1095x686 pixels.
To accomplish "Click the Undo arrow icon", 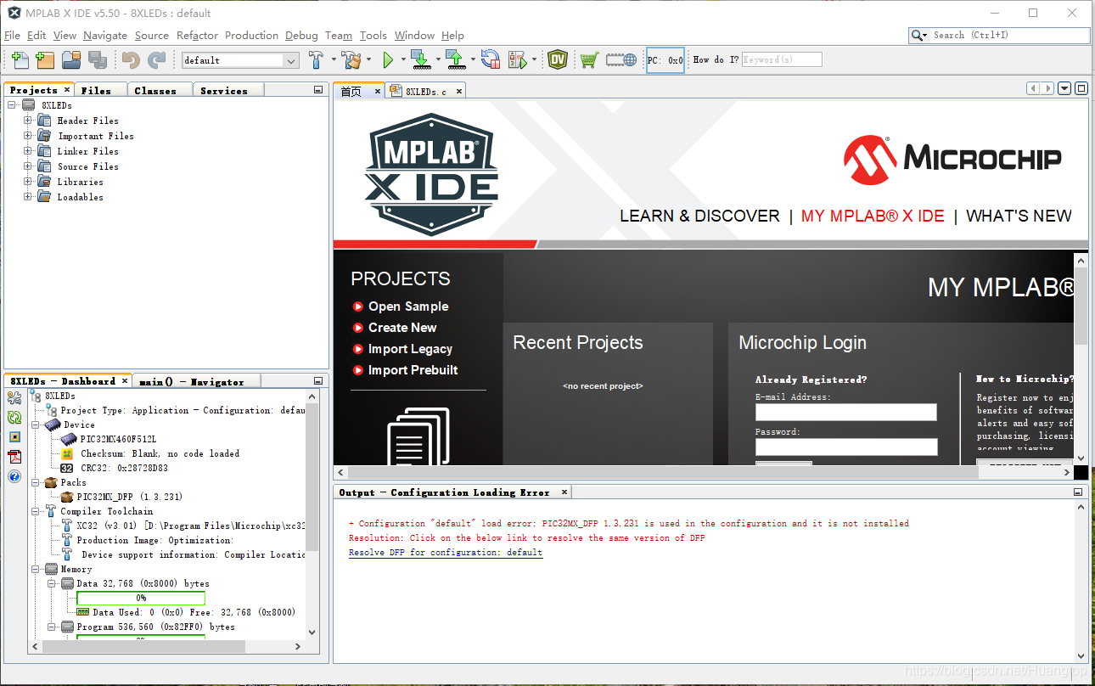I will point(130,59).
